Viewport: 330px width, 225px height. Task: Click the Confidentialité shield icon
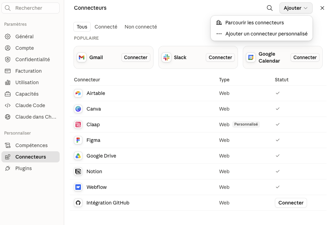[x=8, y=59]
